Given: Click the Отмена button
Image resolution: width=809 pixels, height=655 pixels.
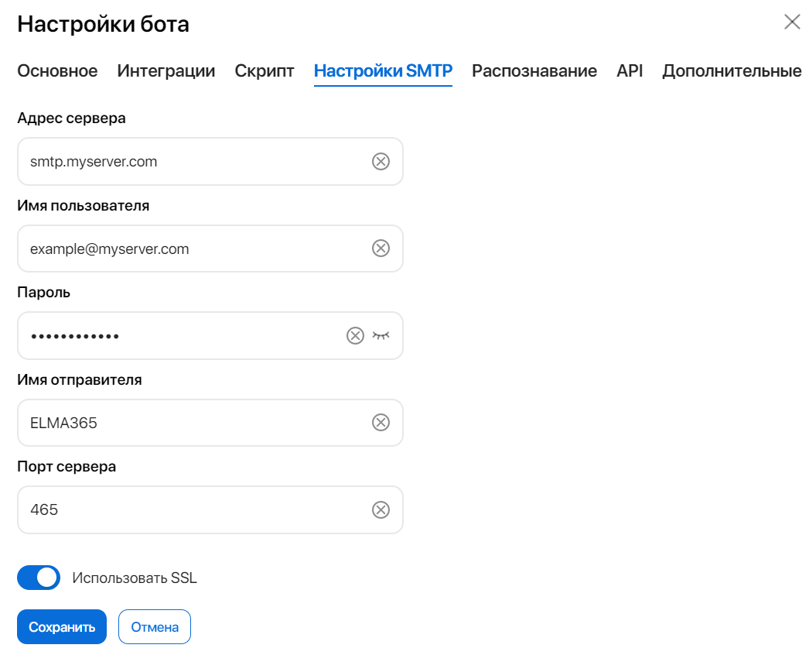Looking at the screenshot, I should click(154, 626).
